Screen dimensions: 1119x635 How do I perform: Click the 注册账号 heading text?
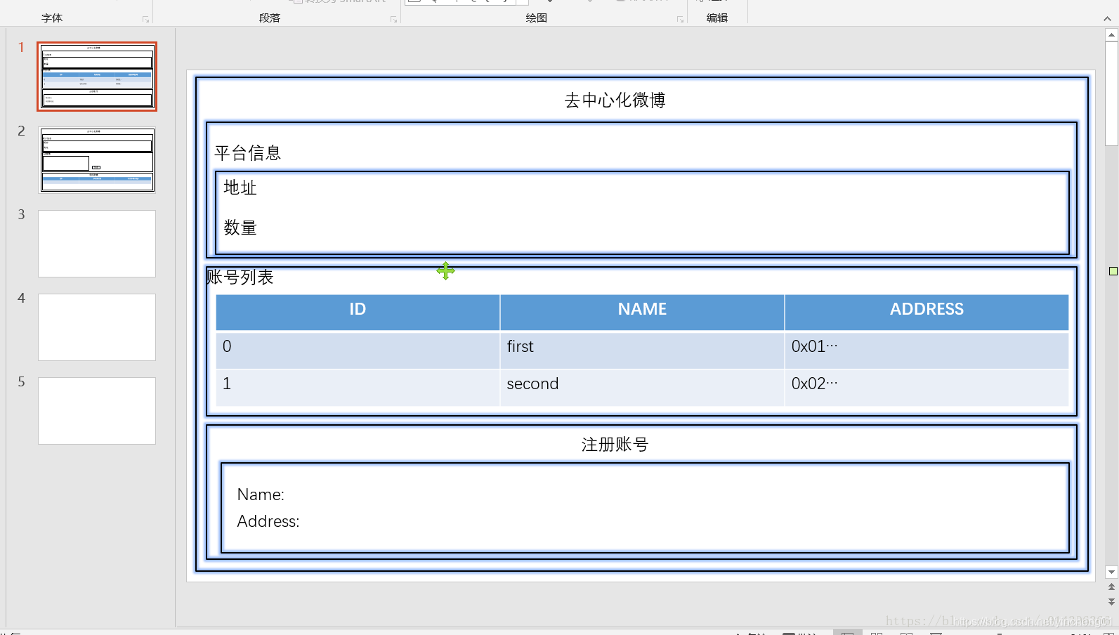tap(615, 445)
